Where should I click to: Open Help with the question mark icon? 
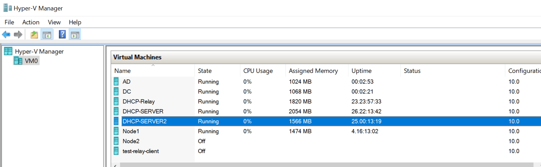click(62, 34)
